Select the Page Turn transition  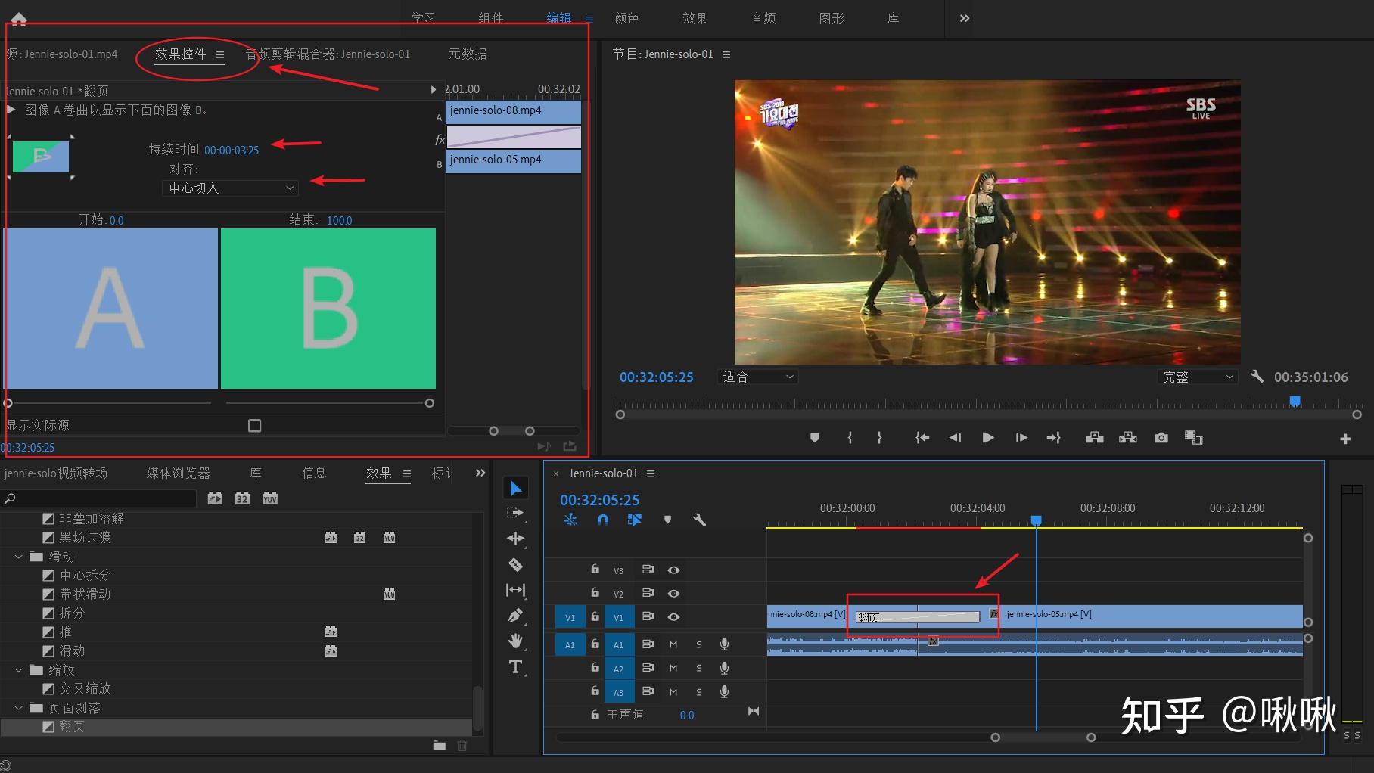tap(72, 727)
